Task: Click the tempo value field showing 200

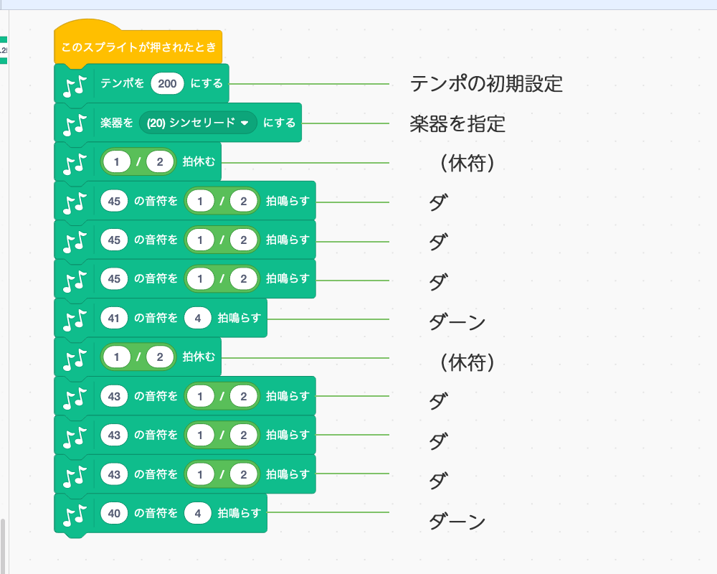Action: (167, 83)
